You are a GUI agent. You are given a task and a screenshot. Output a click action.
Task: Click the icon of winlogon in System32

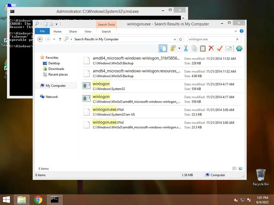coord(86,86)
